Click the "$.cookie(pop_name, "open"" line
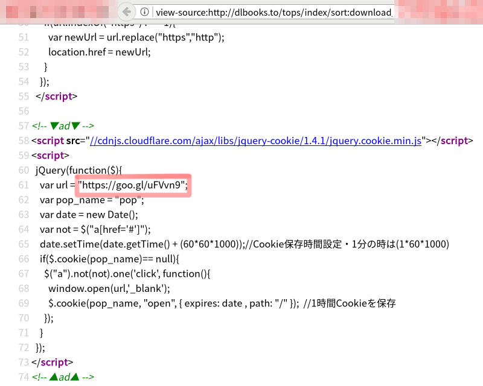The width and height of the screenshot is (483, 386). [x=222, y=303]
